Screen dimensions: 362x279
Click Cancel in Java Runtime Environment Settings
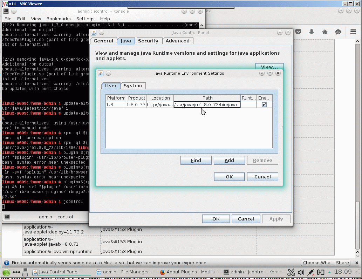(x=262, y=177)
